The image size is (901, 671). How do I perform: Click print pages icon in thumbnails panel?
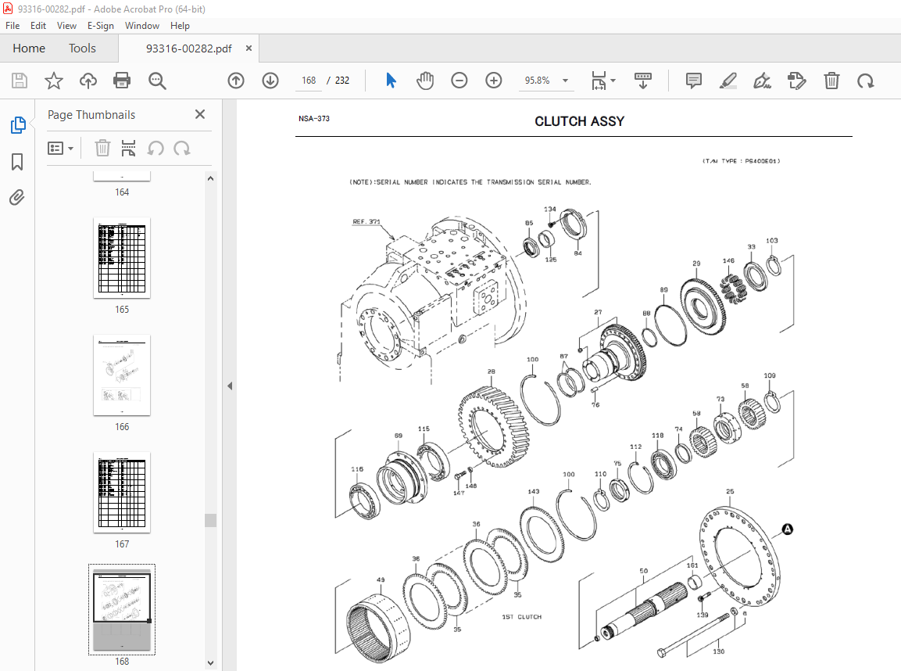coord(129,149)
